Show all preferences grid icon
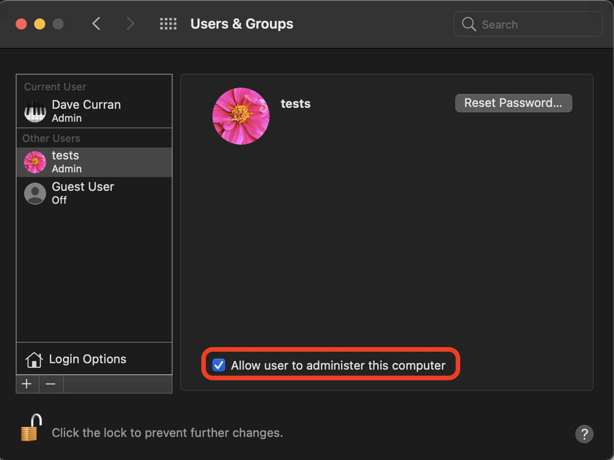This screenshot has width=614, height=460. tap(168, 24)
